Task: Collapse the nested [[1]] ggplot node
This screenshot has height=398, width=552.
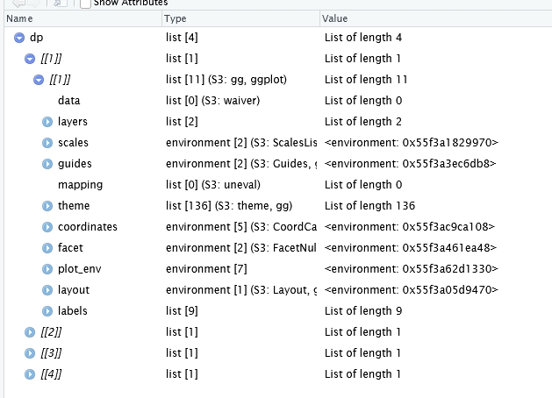Action: click(39, 80)
